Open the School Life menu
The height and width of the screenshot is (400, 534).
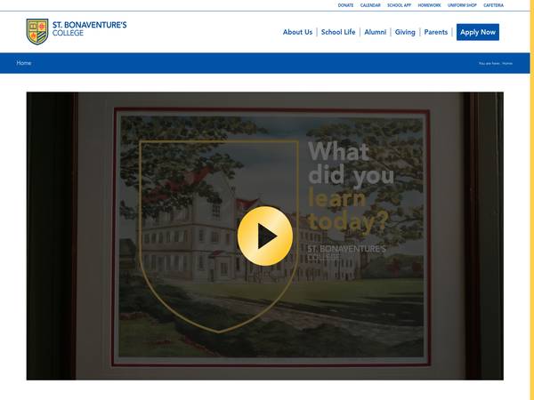(x=338, y=32)
